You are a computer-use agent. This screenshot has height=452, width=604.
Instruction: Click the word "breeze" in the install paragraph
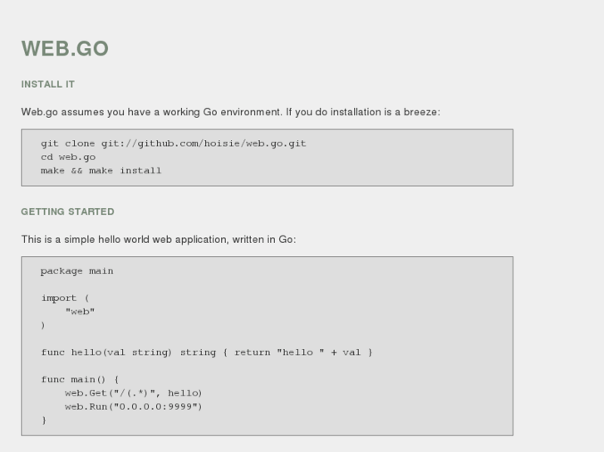click(420, 112)
